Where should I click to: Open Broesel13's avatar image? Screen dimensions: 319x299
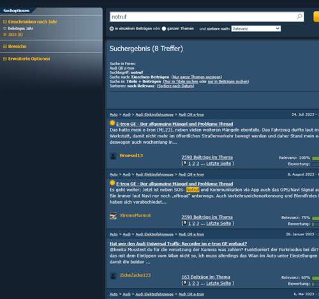[x=113, y=156]
